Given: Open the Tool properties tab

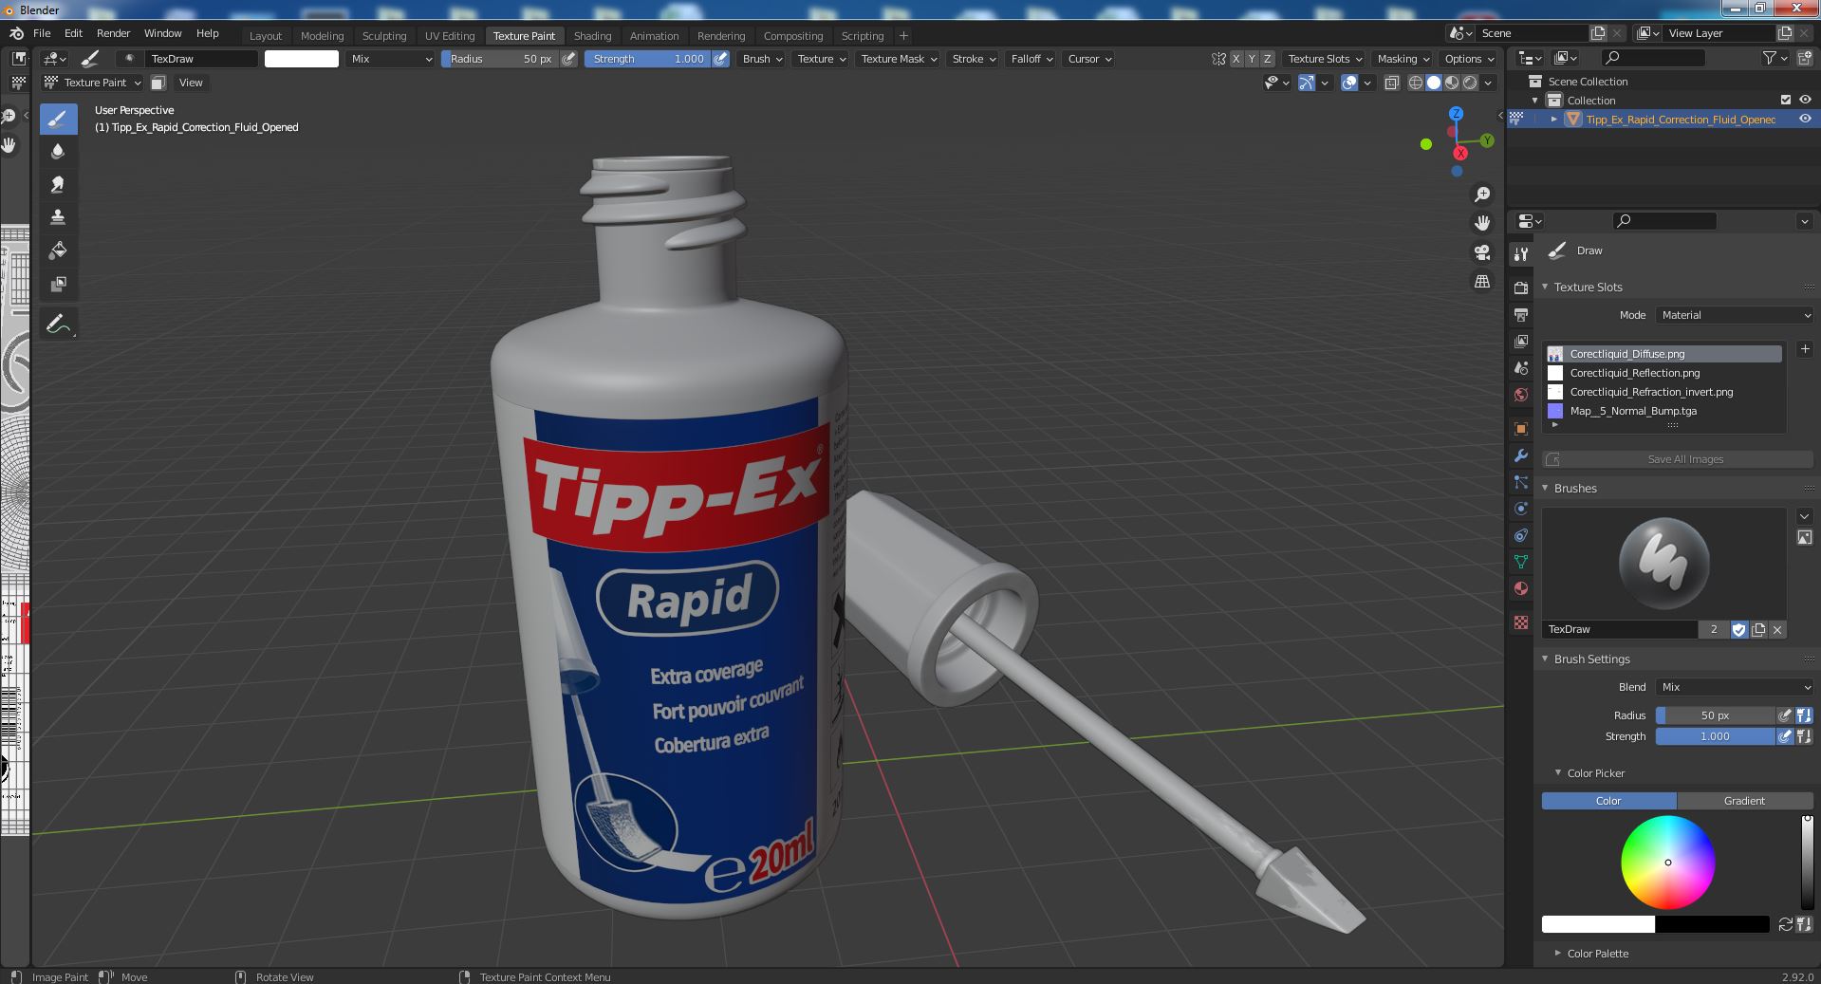Looking at the screenshot, I should (1521, 253).
